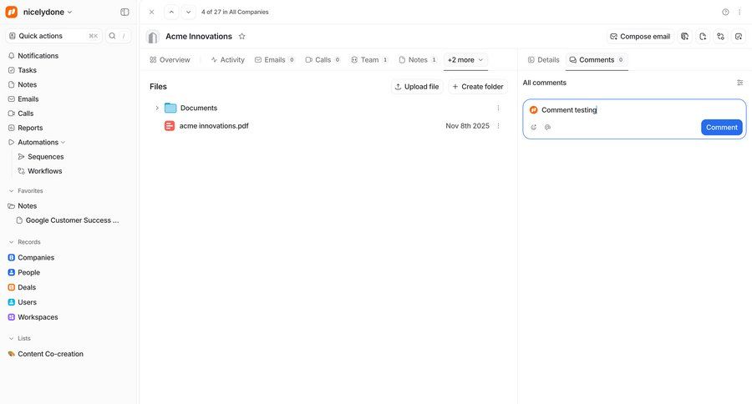
Task: Submit with the blue Comment button
Action: point(721,128)
